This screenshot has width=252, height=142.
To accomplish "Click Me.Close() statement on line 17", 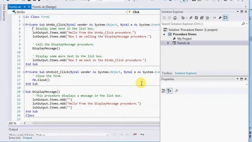I will (41, 80).
